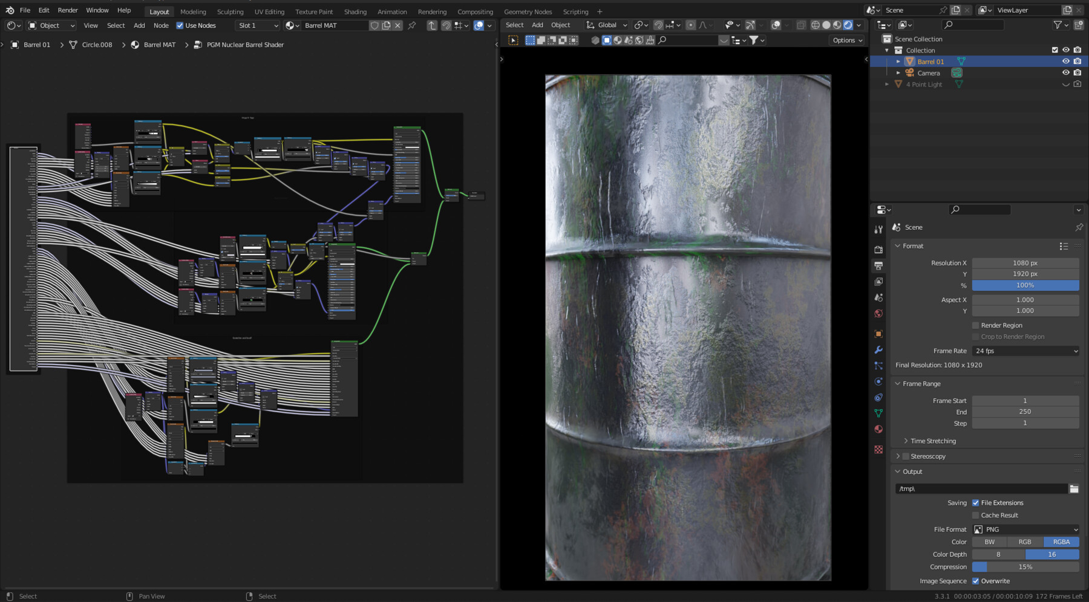Open the Physics Properties tab
This screenshot has width=1089, height=602.
[878, 380]
